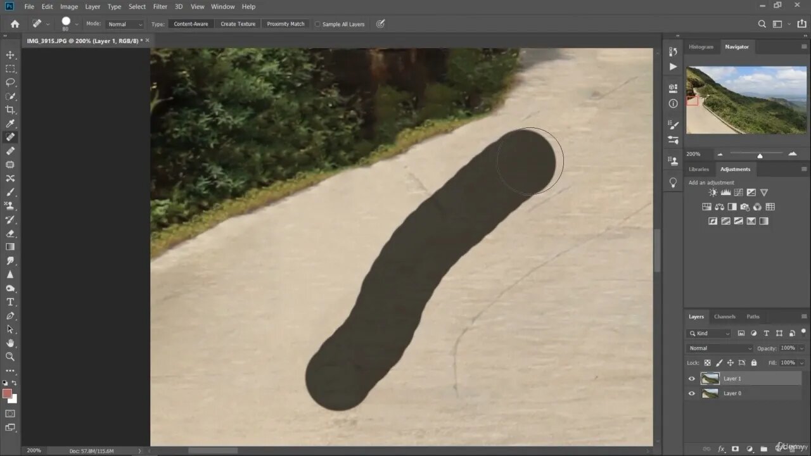Open brush preset picker arrow

click(x=77, y=24)
